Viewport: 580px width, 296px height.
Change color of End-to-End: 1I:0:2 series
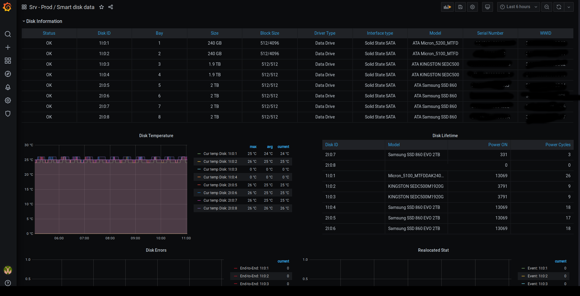[x=236, y=276]
